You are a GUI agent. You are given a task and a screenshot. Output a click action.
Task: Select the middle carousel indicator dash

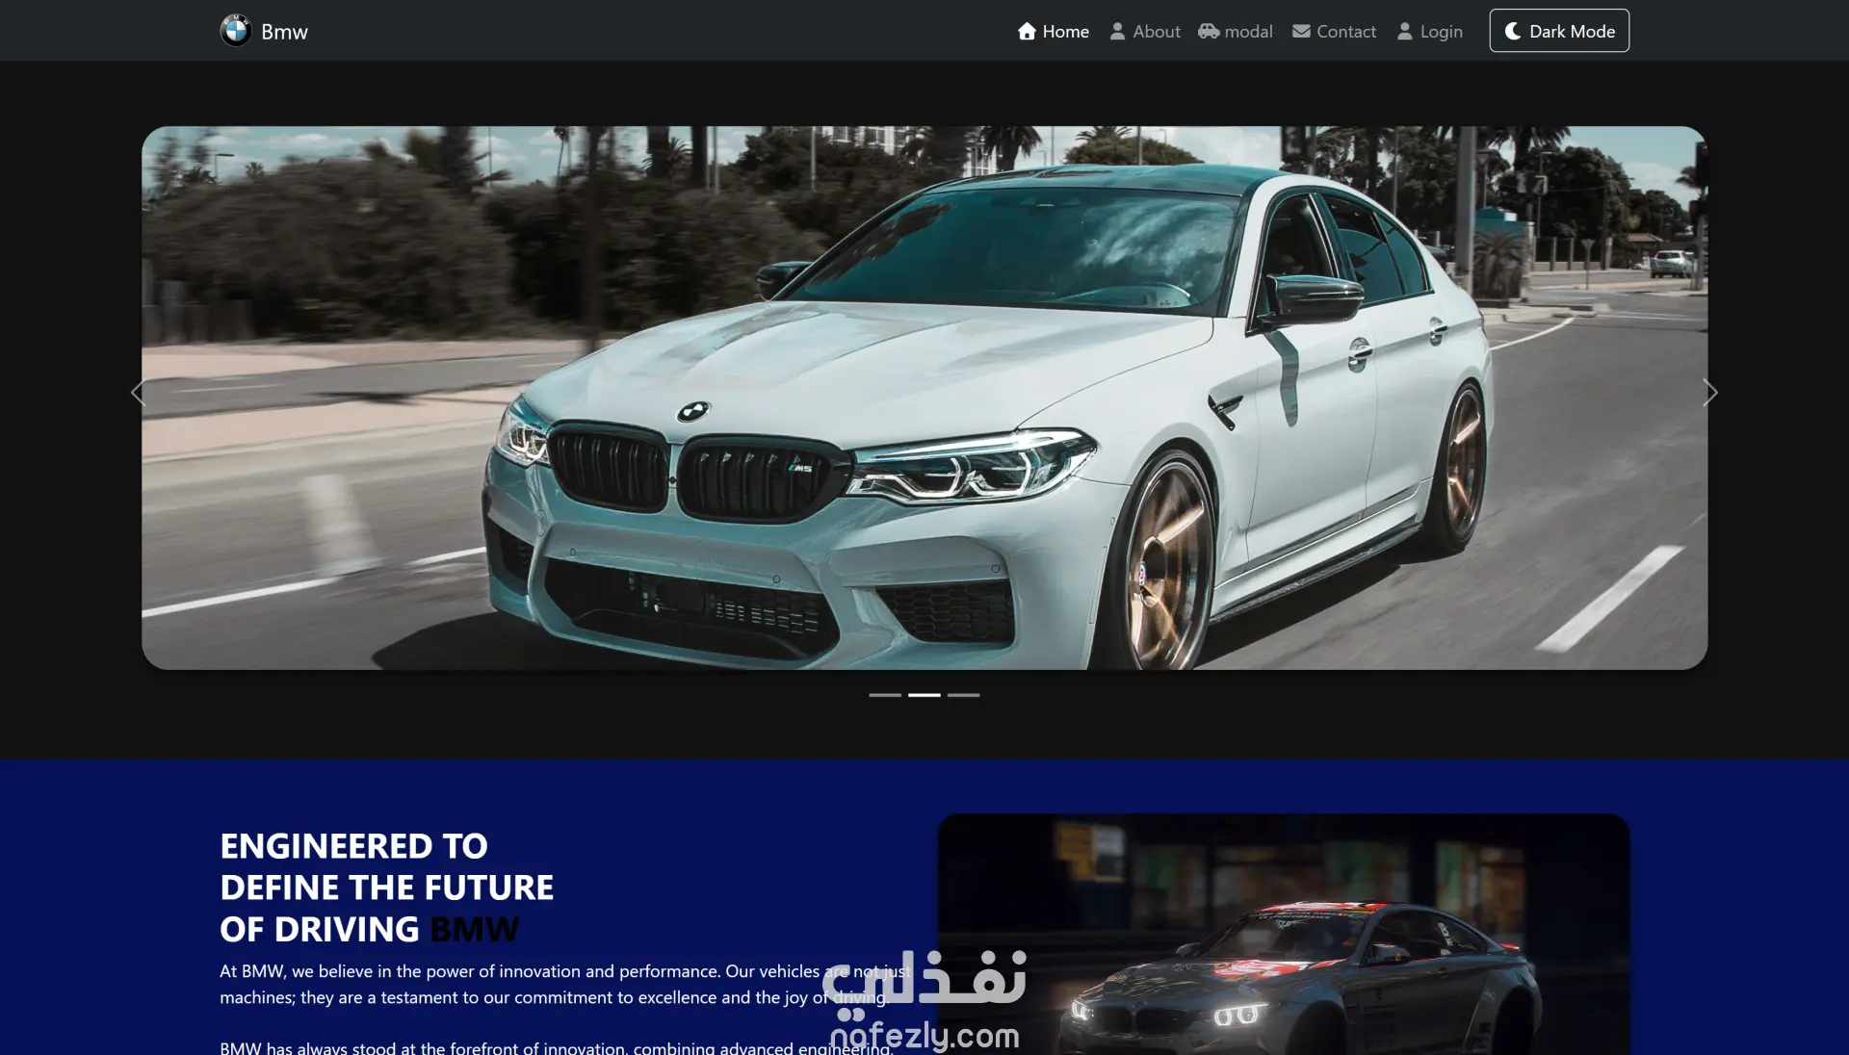point(924,695)
